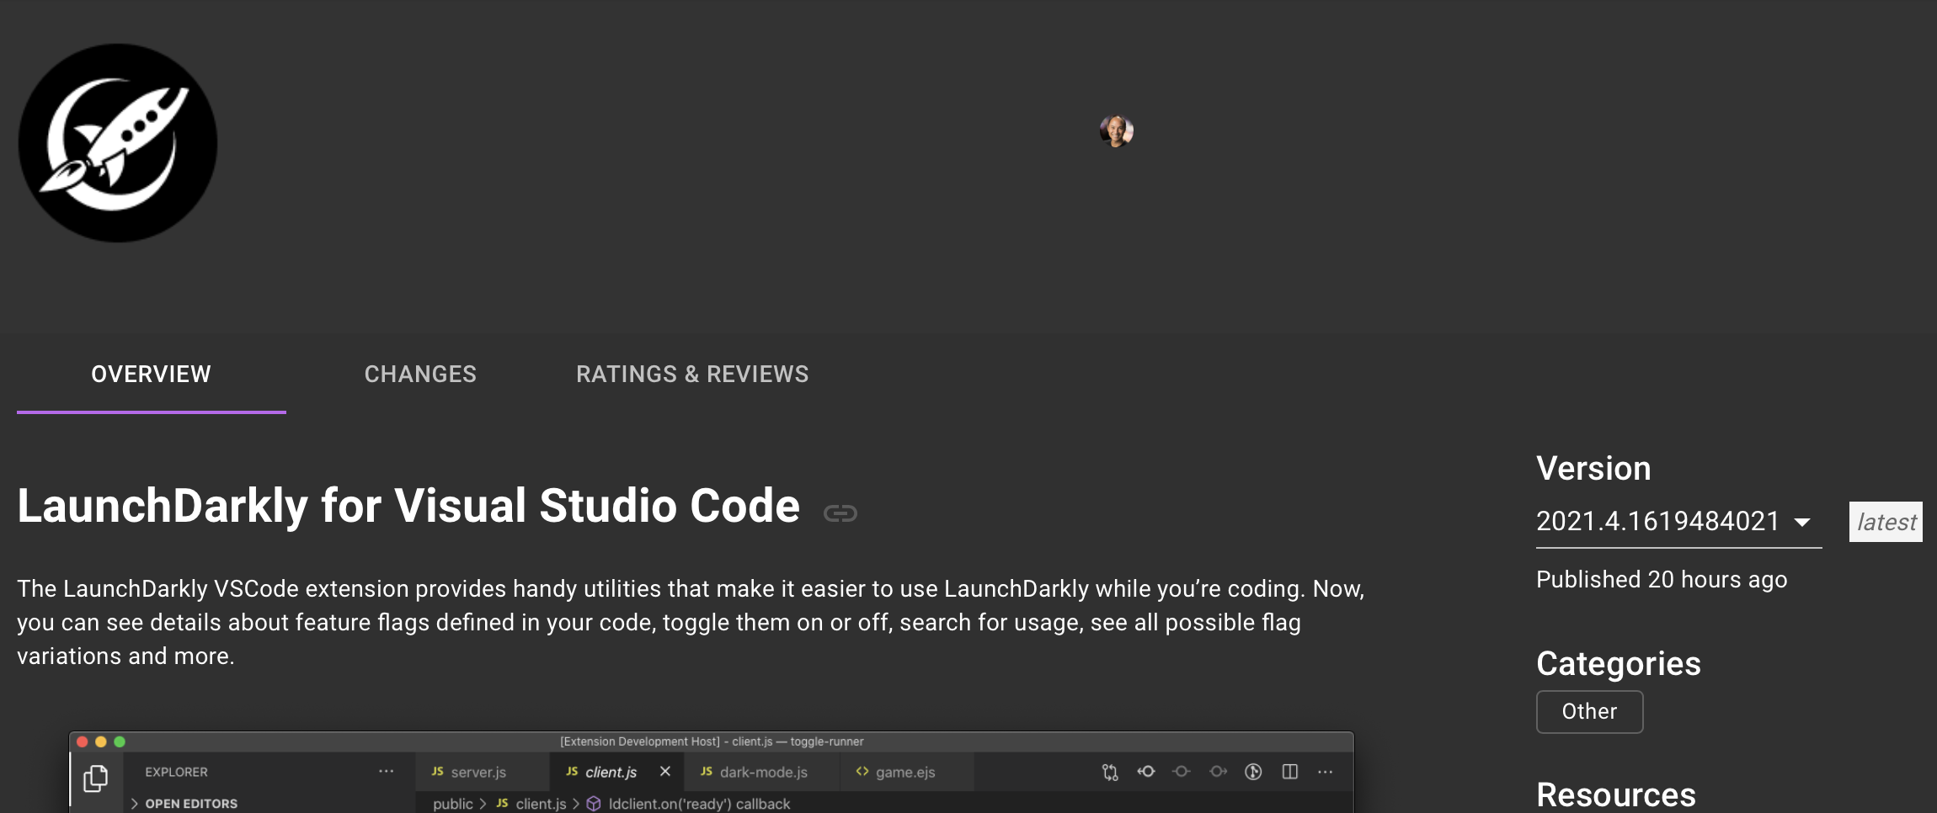Image resolution: width=1937 pixels, height=813 pixels.
Task: Click the split editor icon
Action: [x=1289, y=772]
